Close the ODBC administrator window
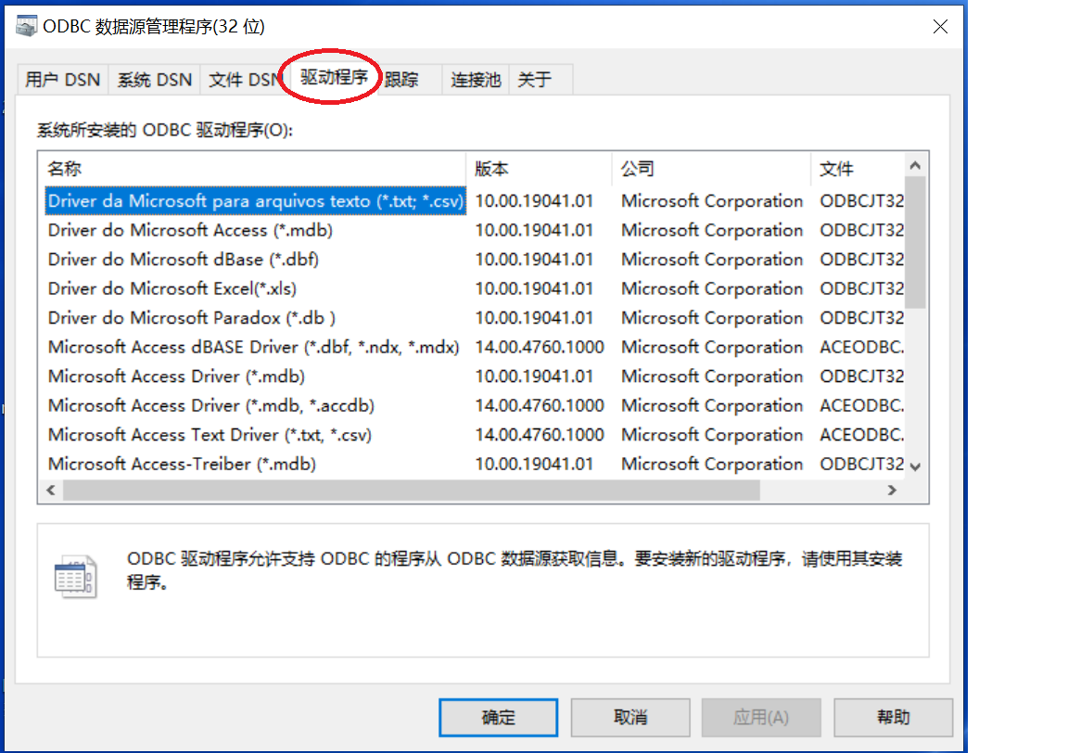Viewport: 1068px width, 753px height. pyautogui.click(x=941, y=27)
